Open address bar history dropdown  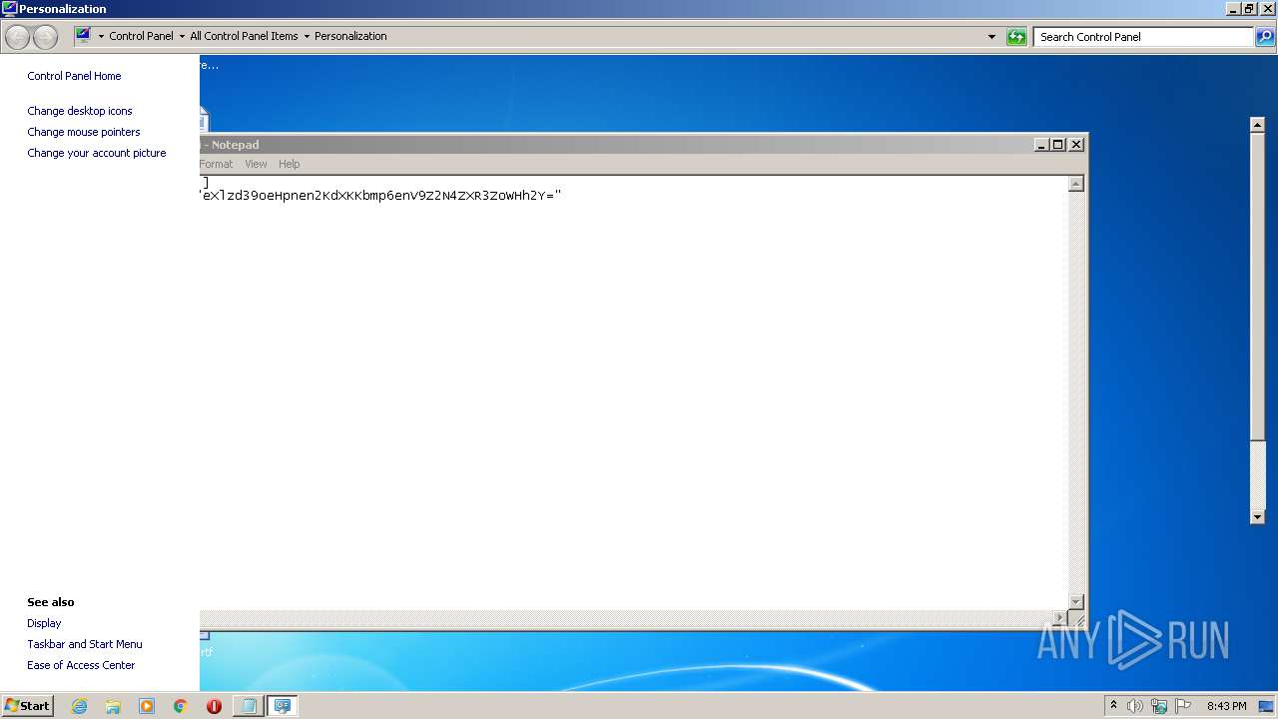991,37
